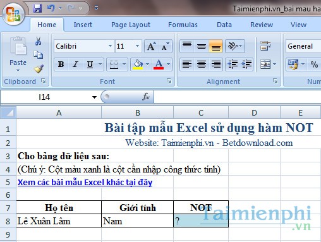Select row 8 header
This screenshot has width=321, height=242.
click(8, 221)
